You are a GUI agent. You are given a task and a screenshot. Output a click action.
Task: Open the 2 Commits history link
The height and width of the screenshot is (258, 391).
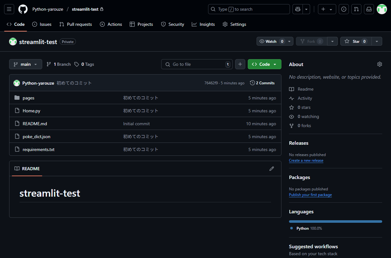tap(262, 83)
